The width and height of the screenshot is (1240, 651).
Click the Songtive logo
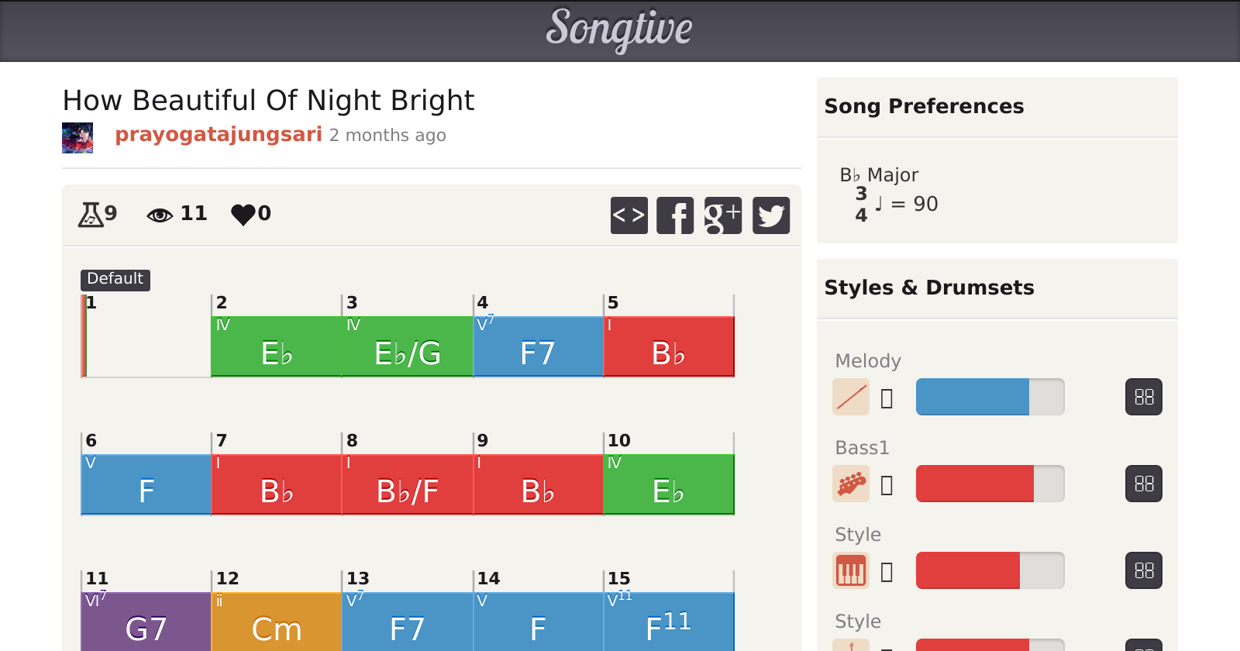[x=619, y=29]
